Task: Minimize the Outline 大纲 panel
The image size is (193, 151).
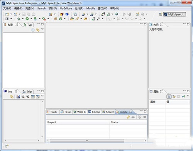Action: 184,24
